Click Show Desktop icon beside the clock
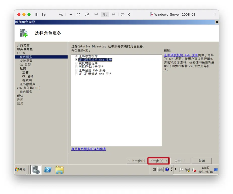 216,170
